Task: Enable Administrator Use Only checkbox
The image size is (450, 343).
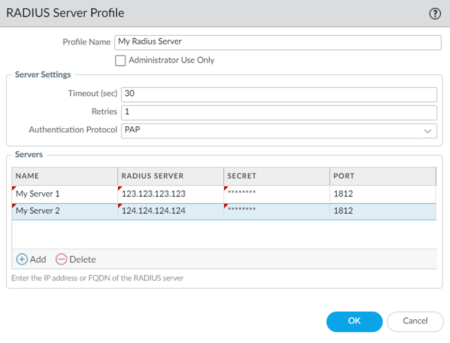Action: [x=120, y=60]
